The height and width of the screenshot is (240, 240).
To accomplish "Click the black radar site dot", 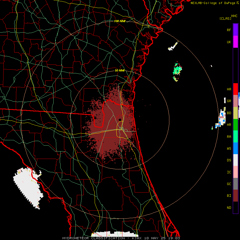I will click(x=120, y=120).
